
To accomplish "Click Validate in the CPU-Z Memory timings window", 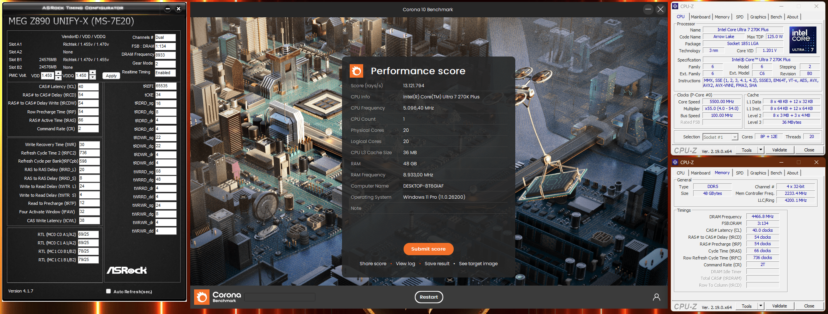I will [x=779, y=306].
